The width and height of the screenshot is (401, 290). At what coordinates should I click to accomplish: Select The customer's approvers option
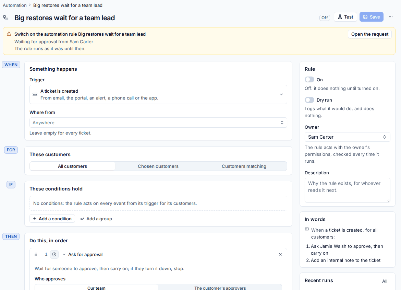[220, 288]
